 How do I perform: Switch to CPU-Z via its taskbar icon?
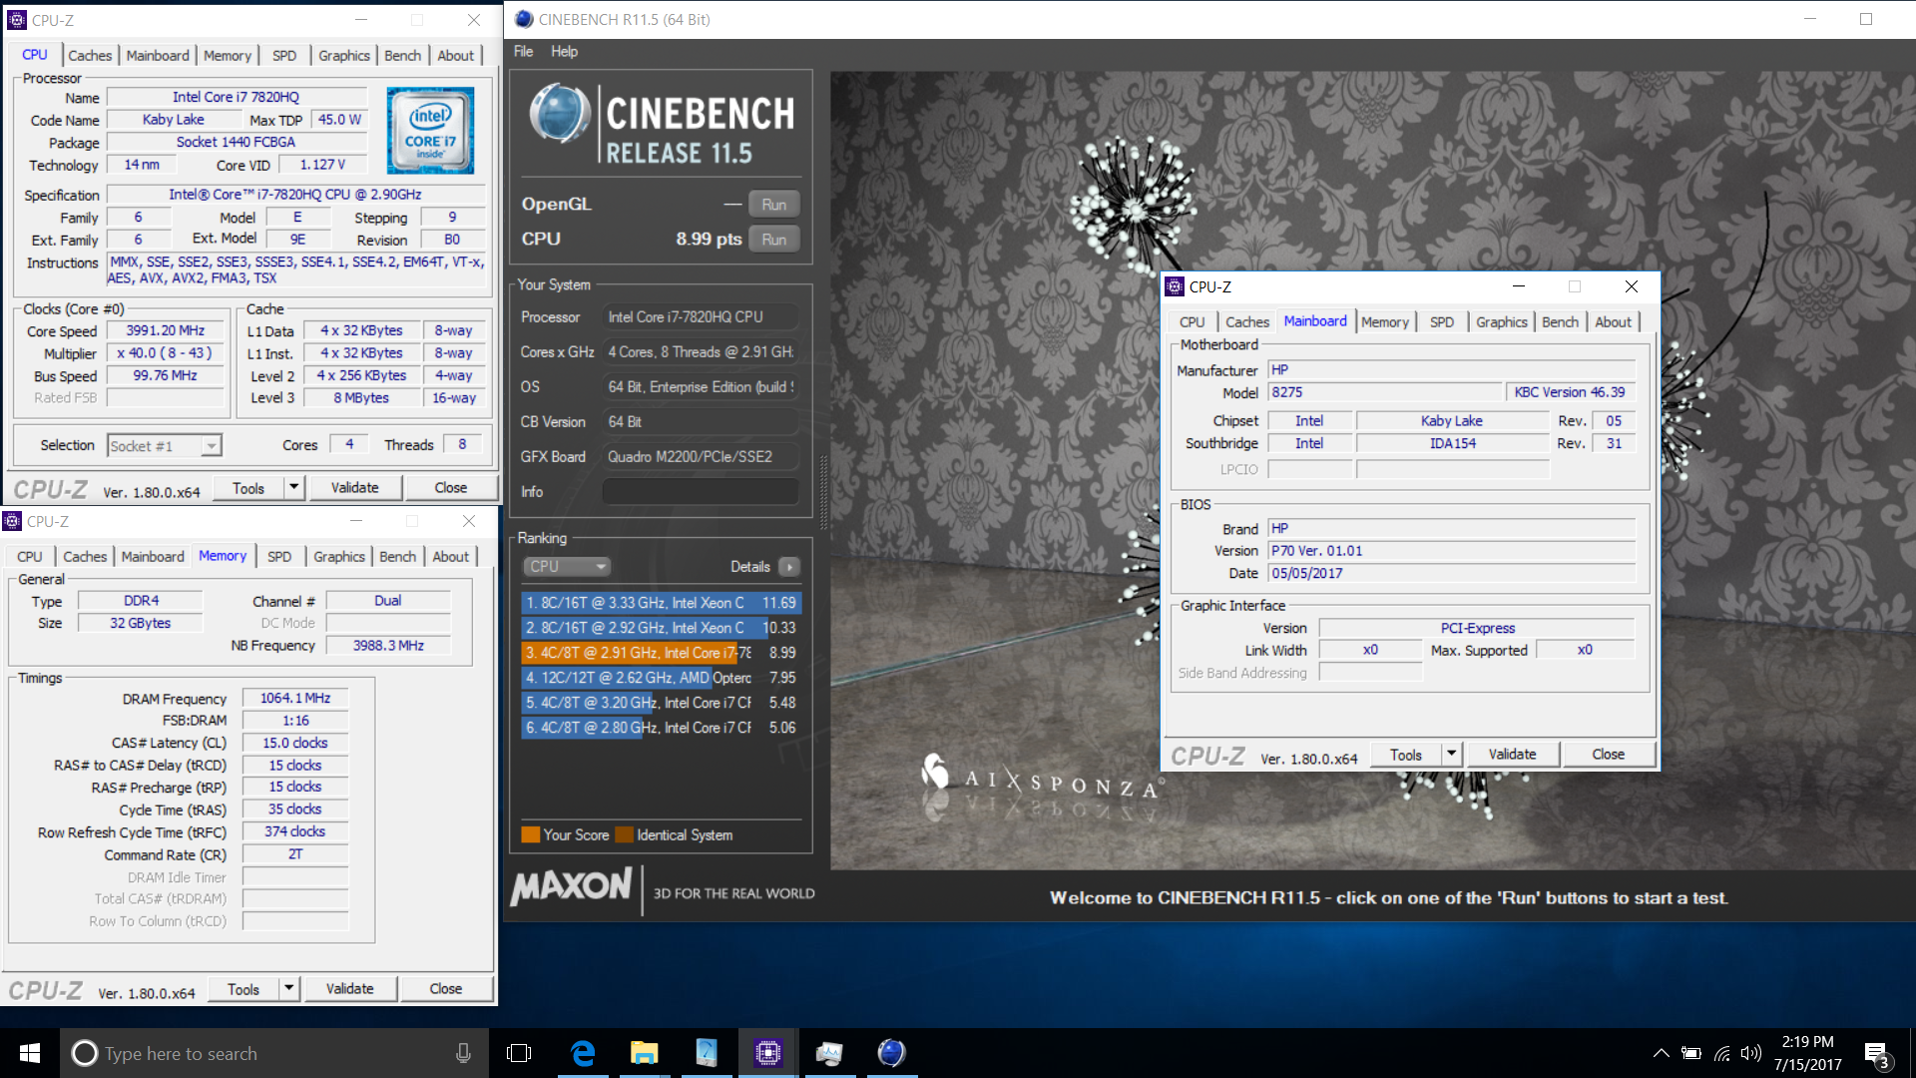[767, 1053]
